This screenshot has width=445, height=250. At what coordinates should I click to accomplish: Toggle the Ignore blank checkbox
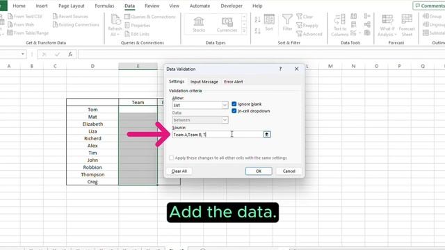[x=234, y=104]
